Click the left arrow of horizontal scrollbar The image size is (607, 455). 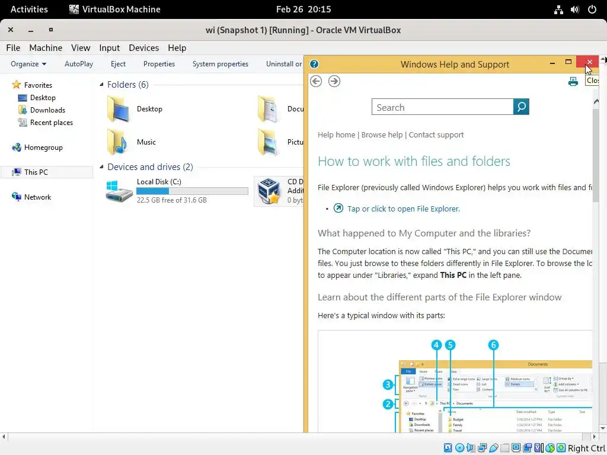[4, 437]
